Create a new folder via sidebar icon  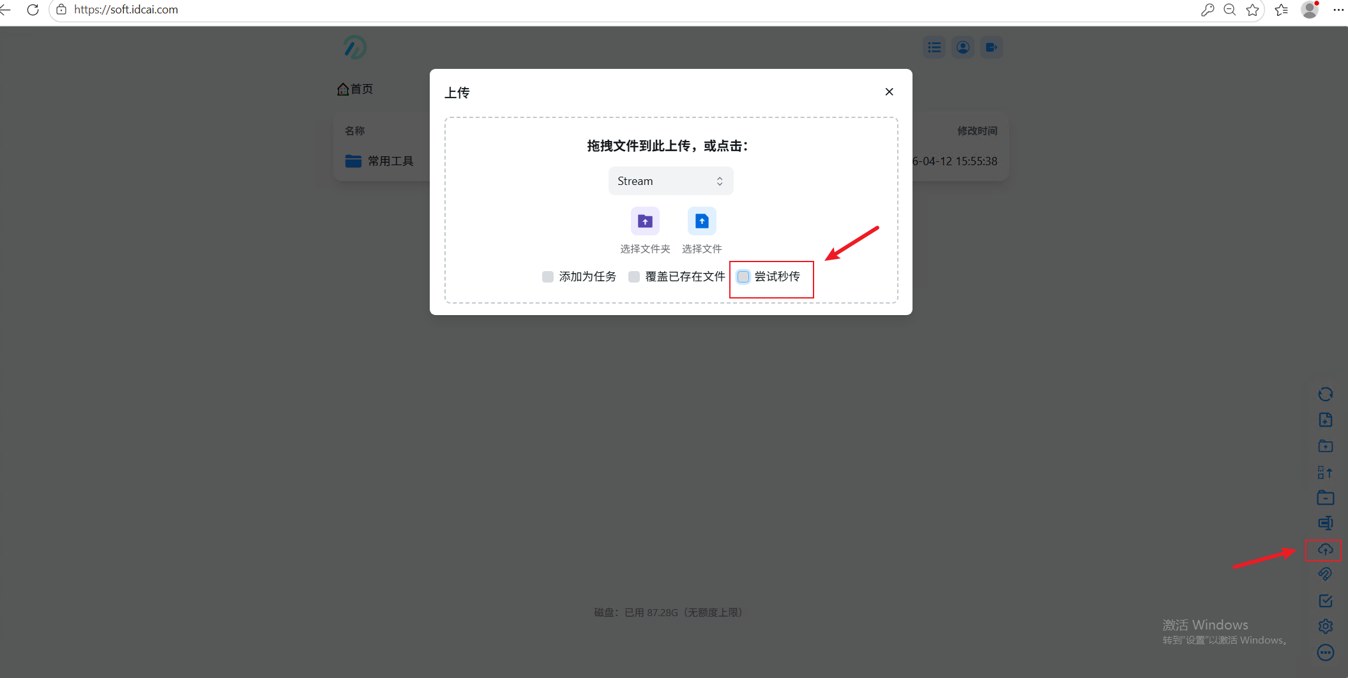pyautogui.click(x=1325, y=446)
